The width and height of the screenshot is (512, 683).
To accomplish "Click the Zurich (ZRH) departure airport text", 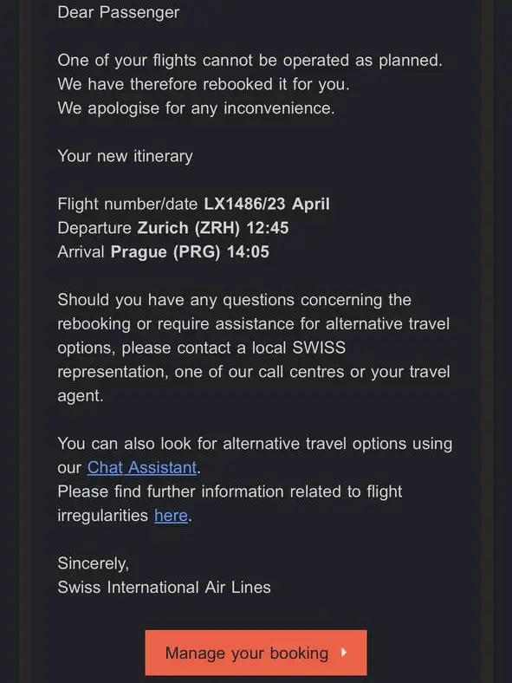I will point(189,228).
